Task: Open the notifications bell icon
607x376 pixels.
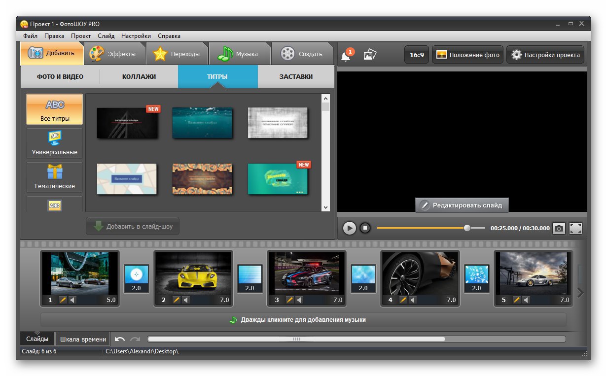Action: click(346, 56)
